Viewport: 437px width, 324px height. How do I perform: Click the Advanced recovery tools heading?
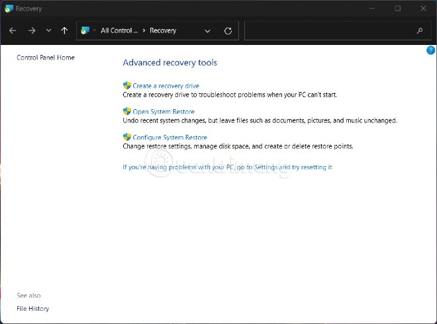(170, 63)
